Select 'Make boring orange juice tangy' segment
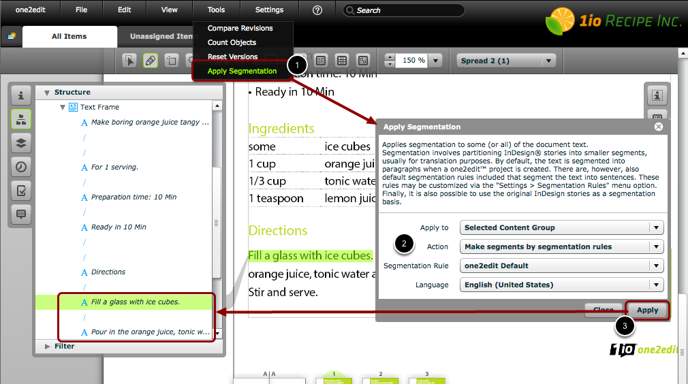 [150, 123]
